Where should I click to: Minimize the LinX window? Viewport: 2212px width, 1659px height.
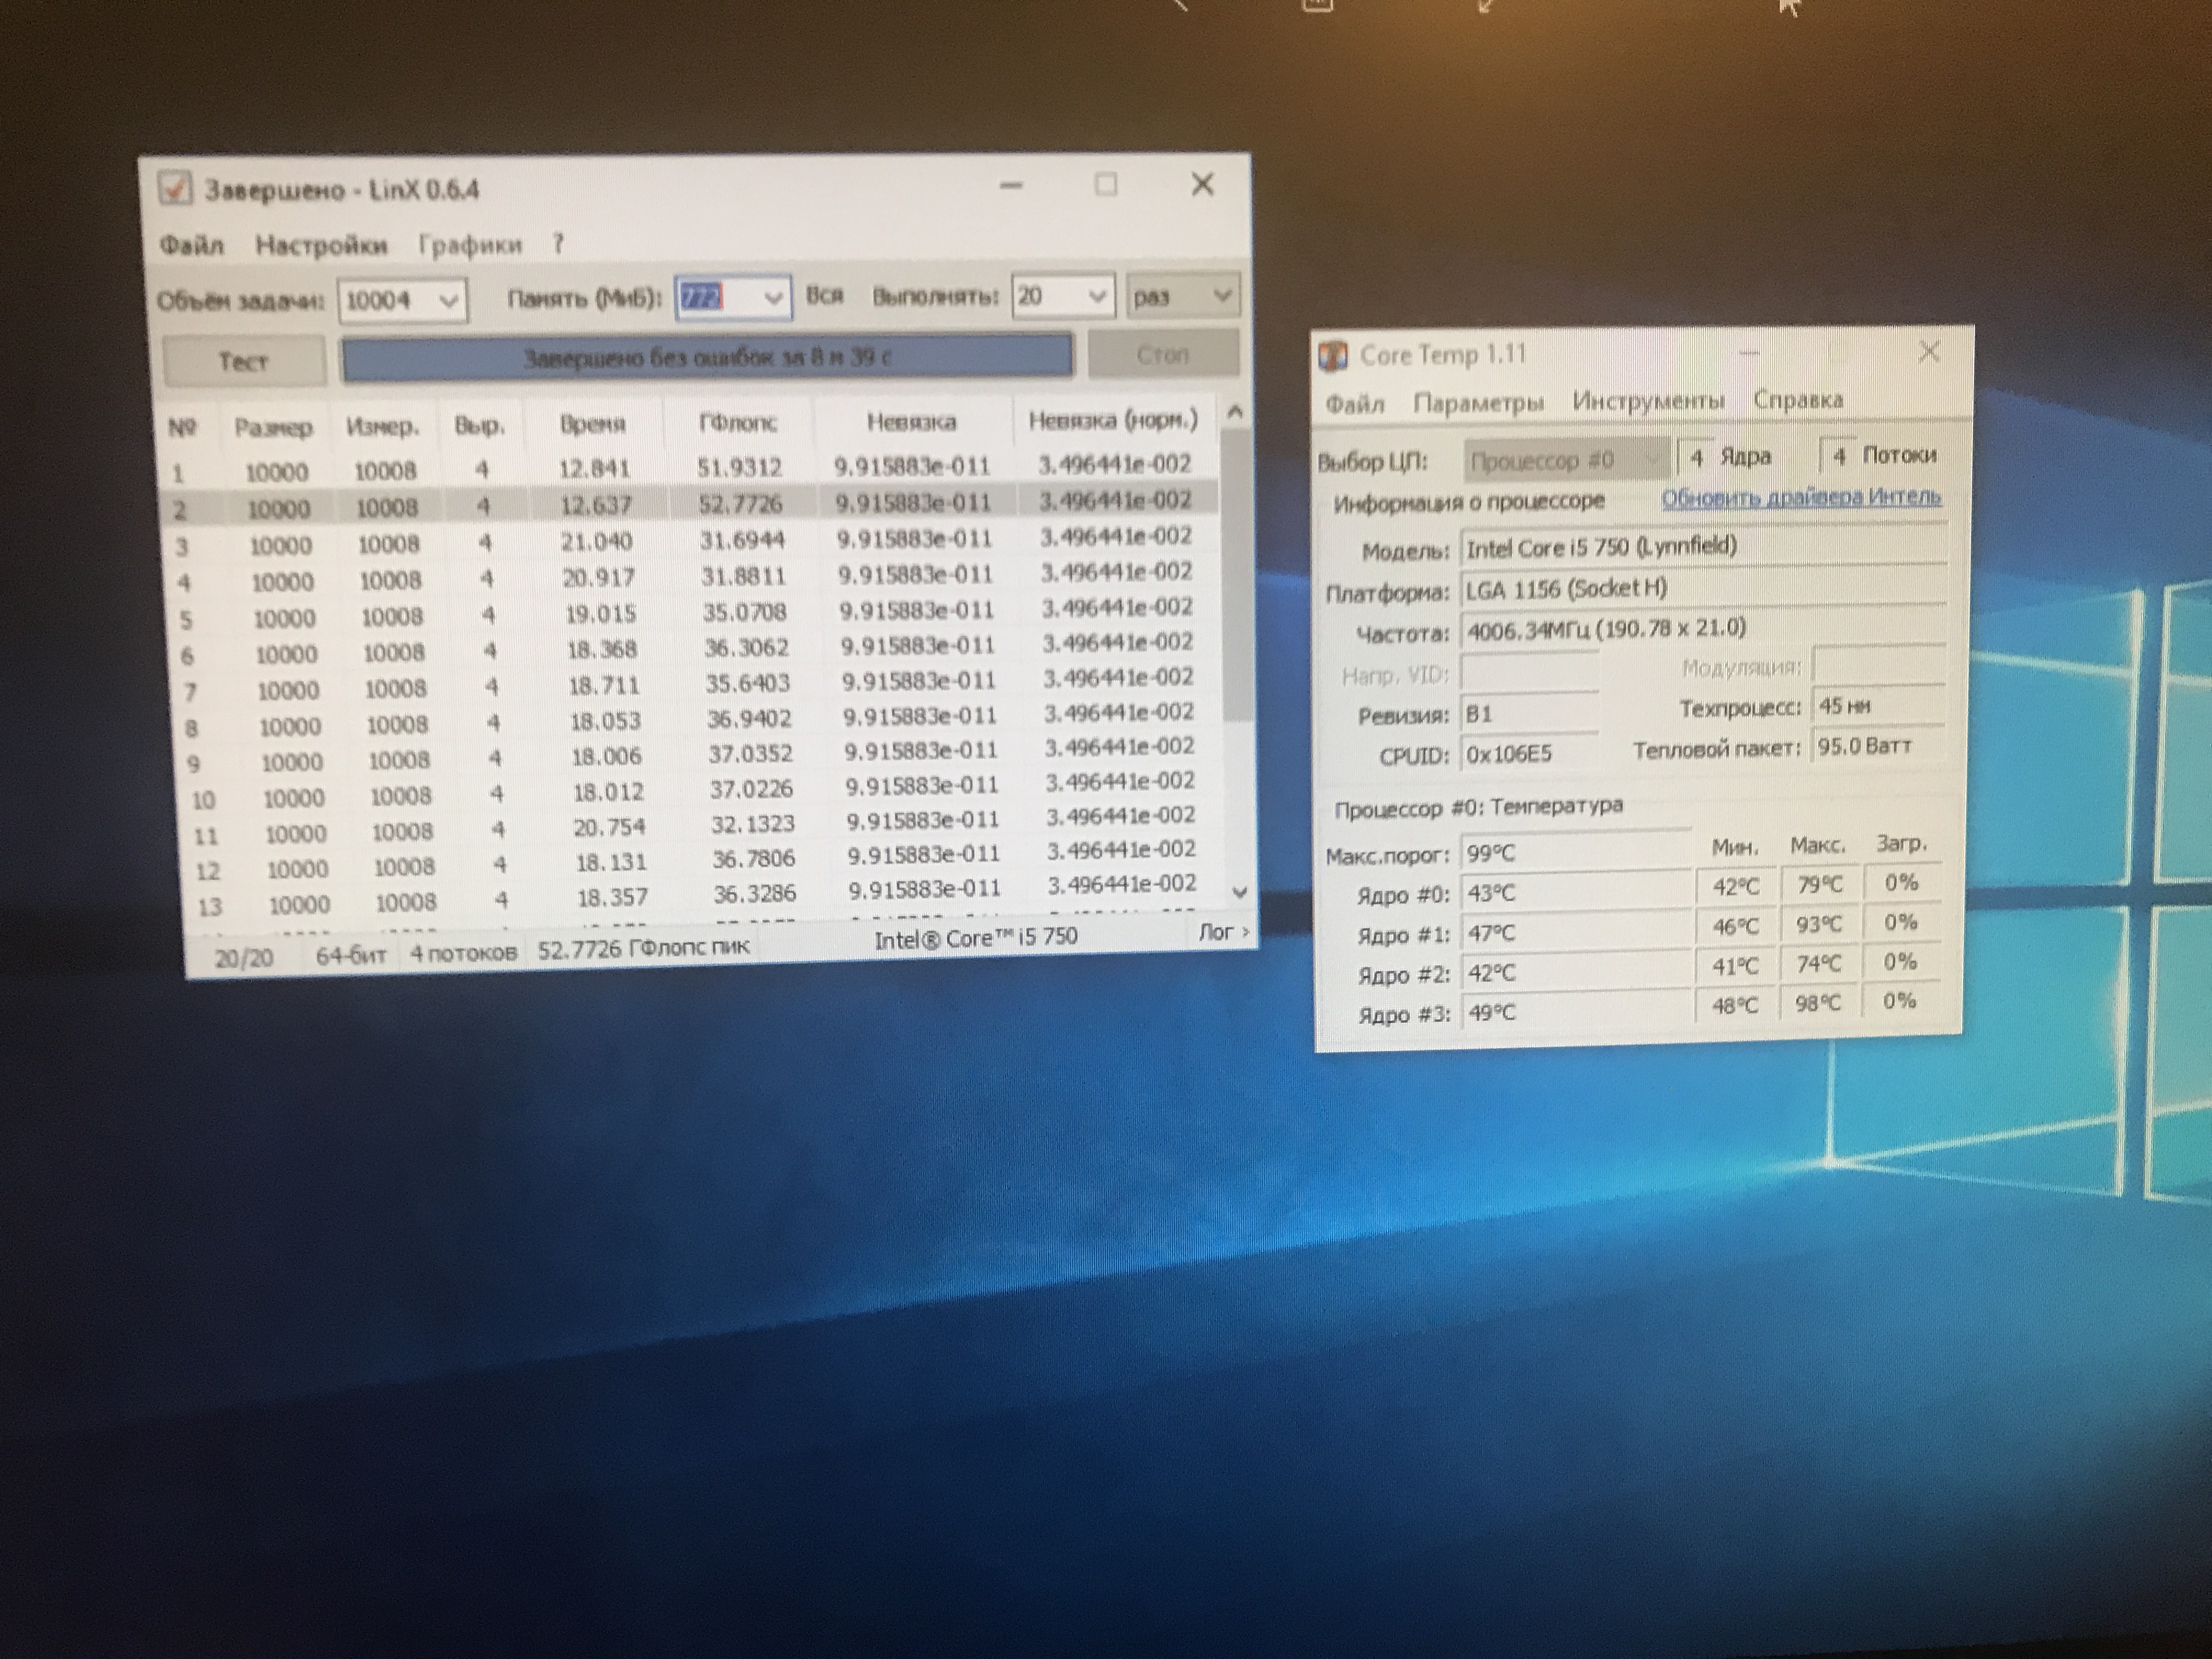pos(1011,186)
